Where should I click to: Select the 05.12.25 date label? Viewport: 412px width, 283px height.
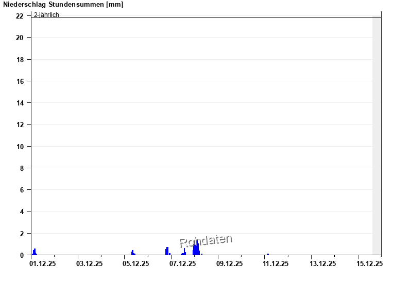tap(136, 264)
